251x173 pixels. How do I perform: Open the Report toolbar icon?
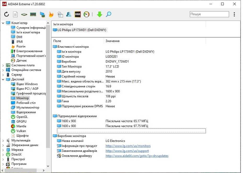click(15, 14)
